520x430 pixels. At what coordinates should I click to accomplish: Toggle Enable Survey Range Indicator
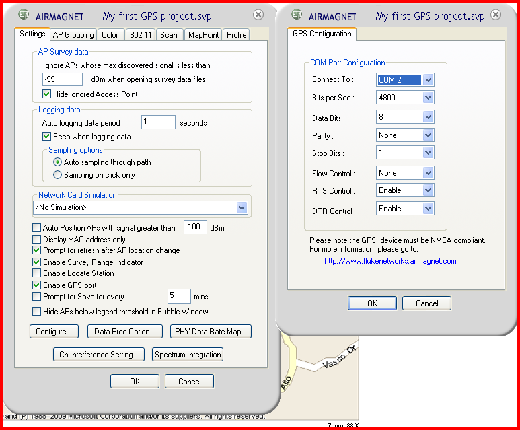click(36, 262)
